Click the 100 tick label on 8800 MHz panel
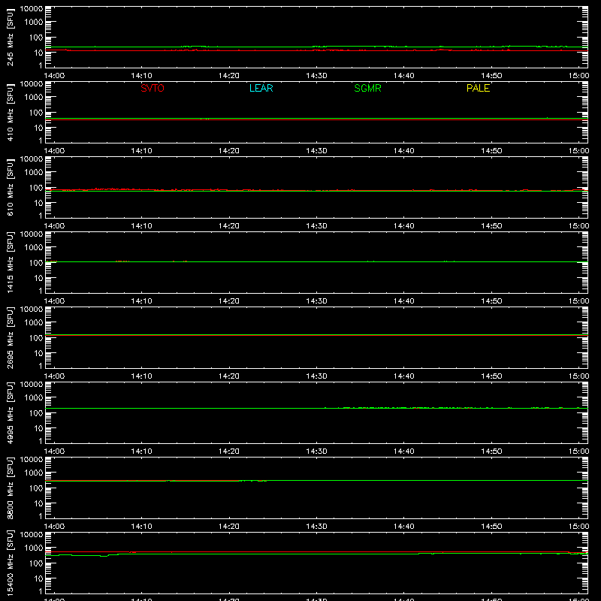 [x=36, y=488]
